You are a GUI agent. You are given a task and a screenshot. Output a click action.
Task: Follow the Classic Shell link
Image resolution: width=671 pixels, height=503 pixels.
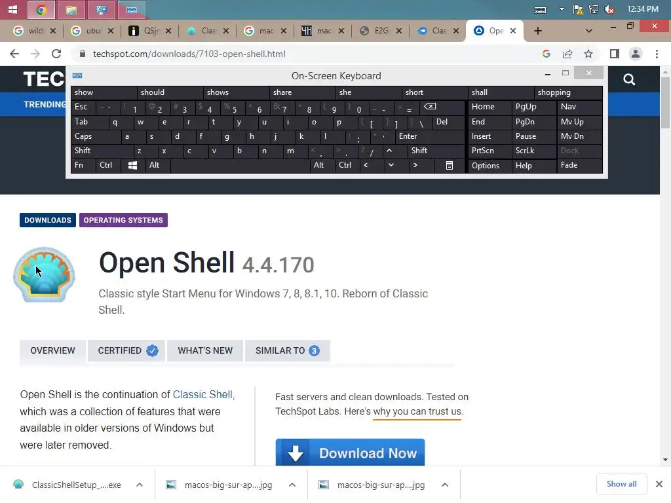tap(204, 394)
